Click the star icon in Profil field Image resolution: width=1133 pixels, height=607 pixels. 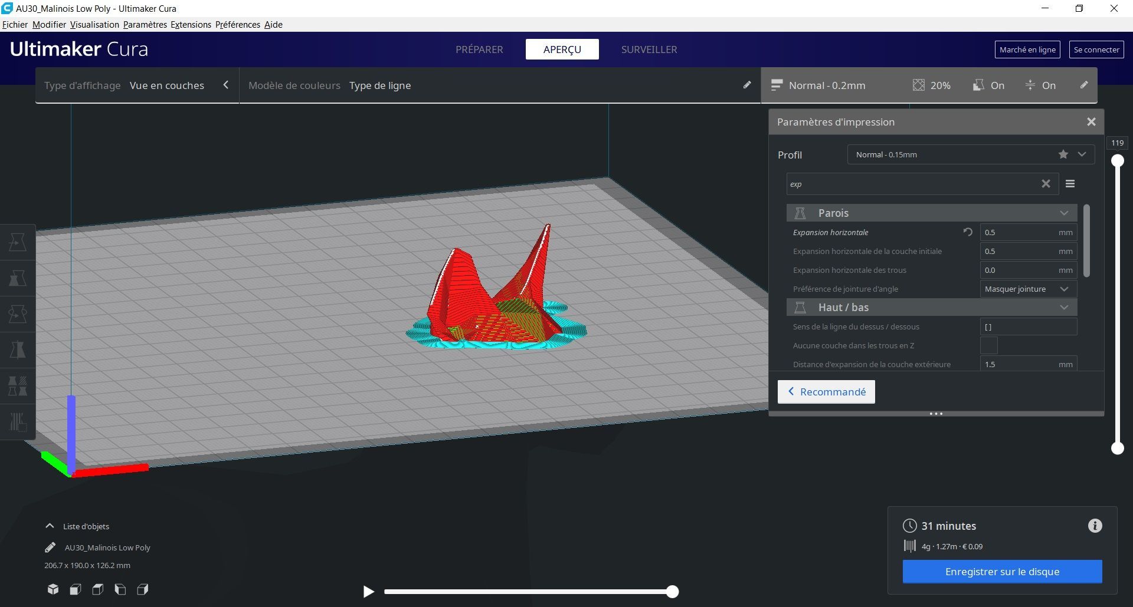pos(1063,154)
